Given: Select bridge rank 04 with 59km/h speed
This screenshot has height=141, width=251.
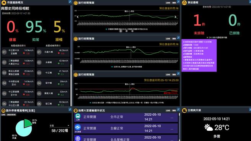Looking at the screenshot, I should [53, 83].
